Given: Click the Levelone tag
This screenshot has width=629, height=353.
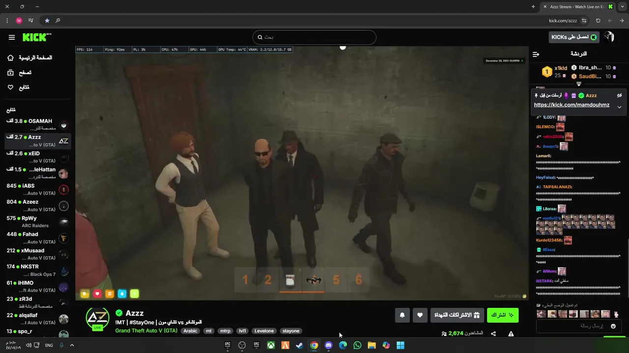Looking at the screenshot, I should (264, 331).
